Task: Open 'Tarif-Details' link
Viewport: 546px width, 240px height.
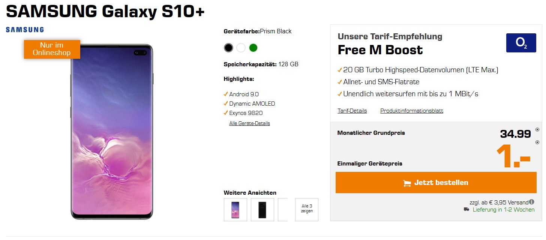Action: pyautogui.click(x=352, y=111)
